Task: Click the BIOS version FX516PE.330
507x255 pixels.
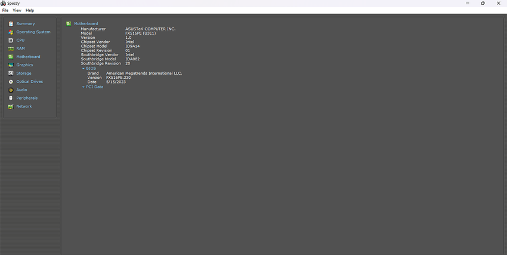Action: pos(118,78)
